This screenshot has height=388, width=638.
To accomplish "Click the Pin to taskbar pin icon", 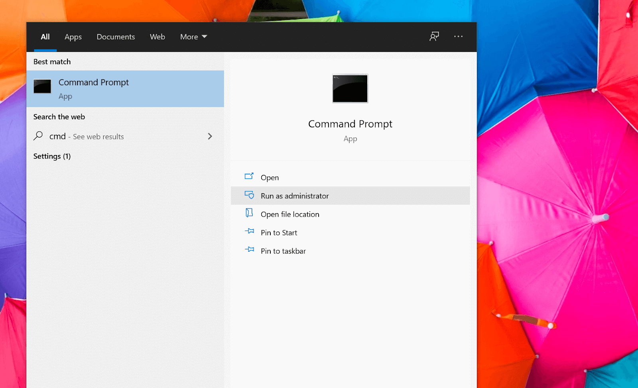I will click(x=250, y=251).
